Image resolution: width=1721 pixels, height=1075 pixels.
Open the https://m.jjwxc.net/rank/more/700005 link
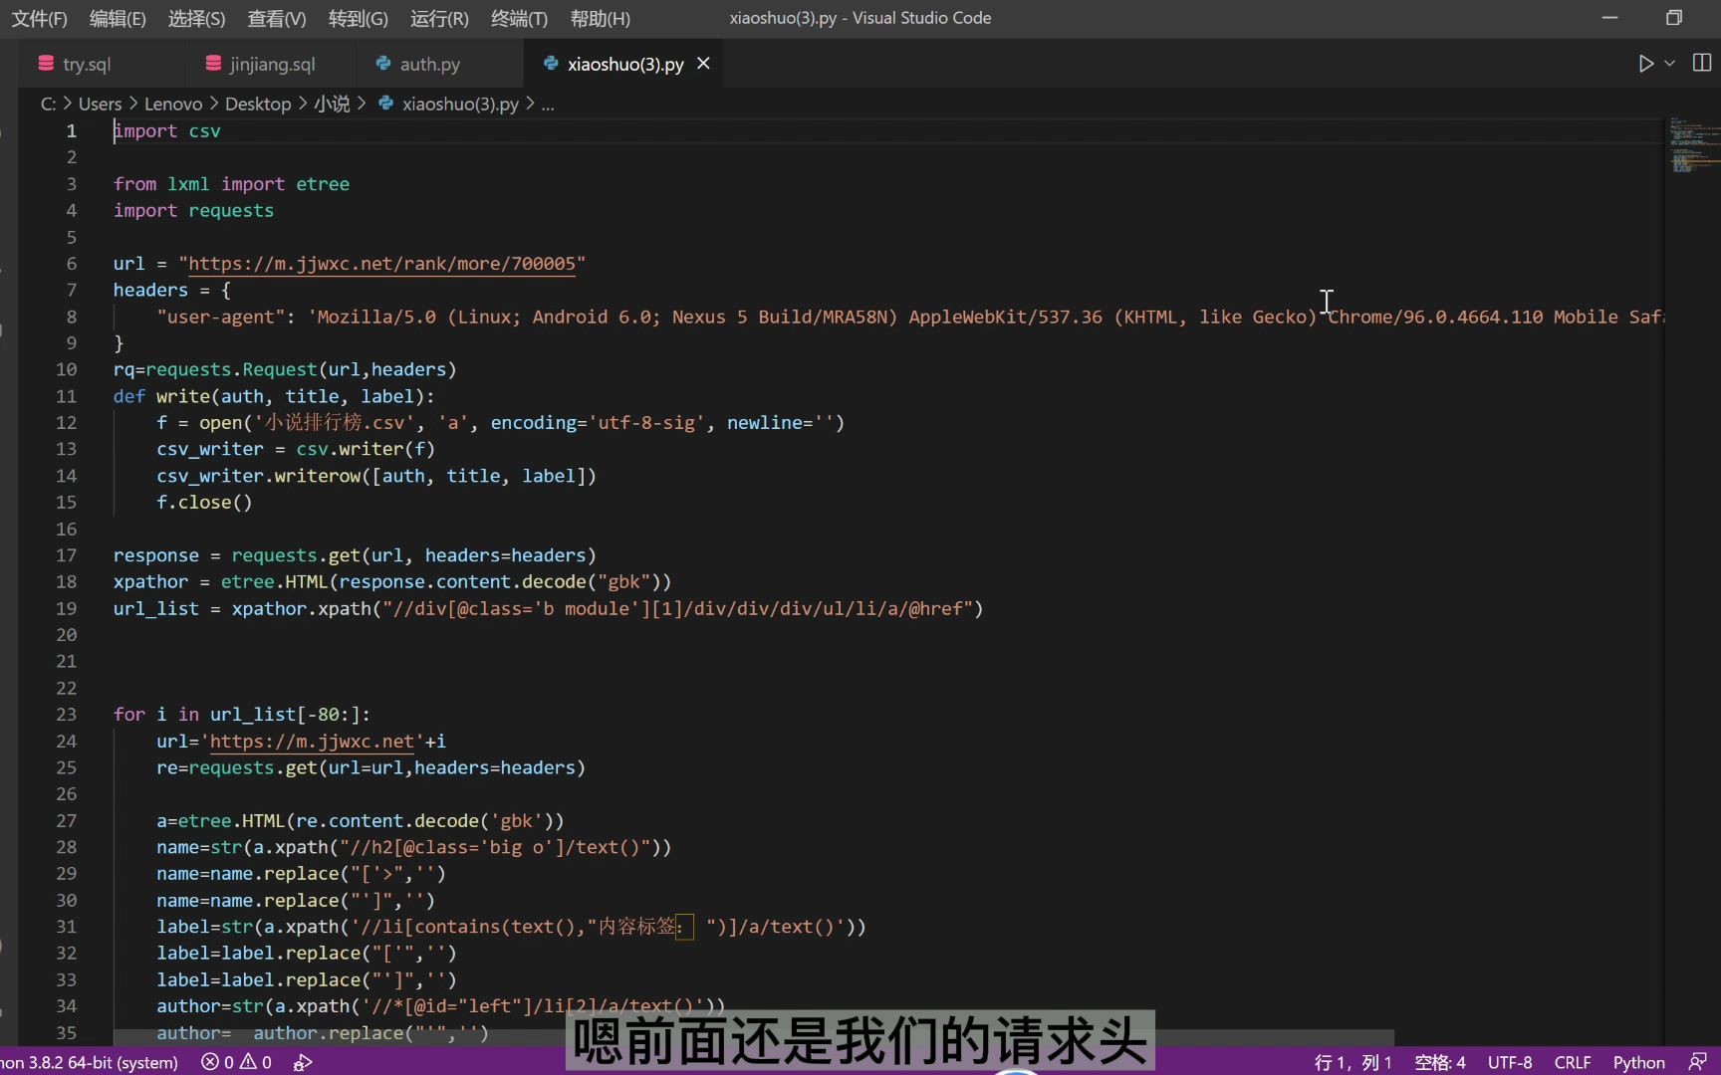coord(382,264)
